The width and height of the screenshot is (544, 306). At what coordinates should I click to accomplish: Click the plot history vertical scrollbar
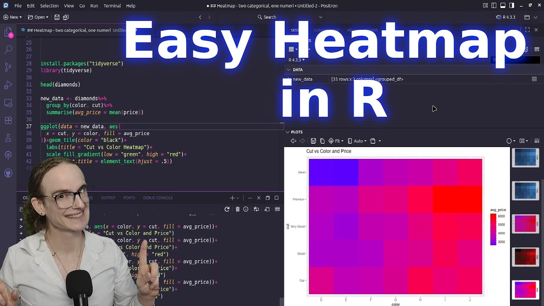pos(542,242)
